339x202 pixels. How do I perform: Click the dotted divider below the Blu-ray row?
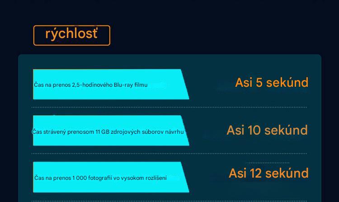click(x=169, y=108)
